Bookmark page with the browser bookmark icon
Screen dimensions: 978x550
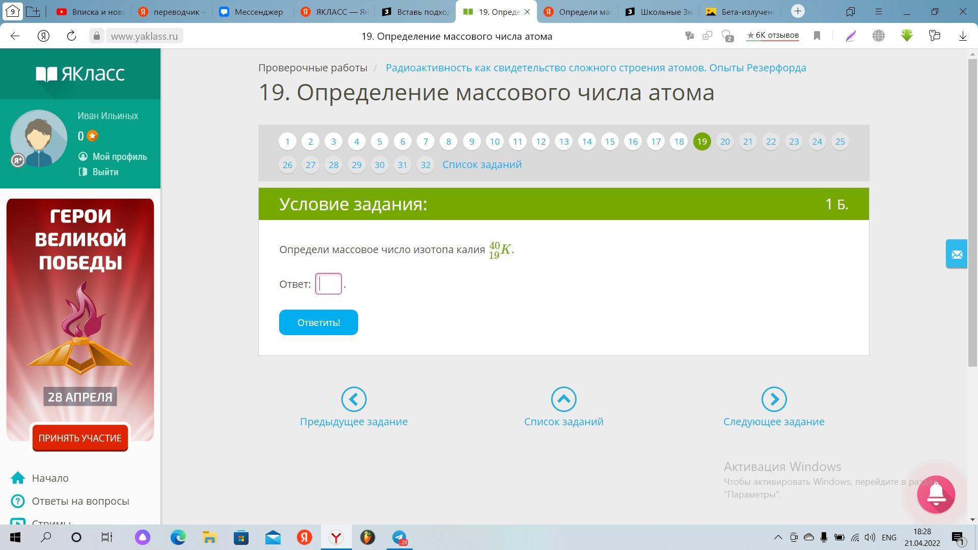(x=817, y=36)
